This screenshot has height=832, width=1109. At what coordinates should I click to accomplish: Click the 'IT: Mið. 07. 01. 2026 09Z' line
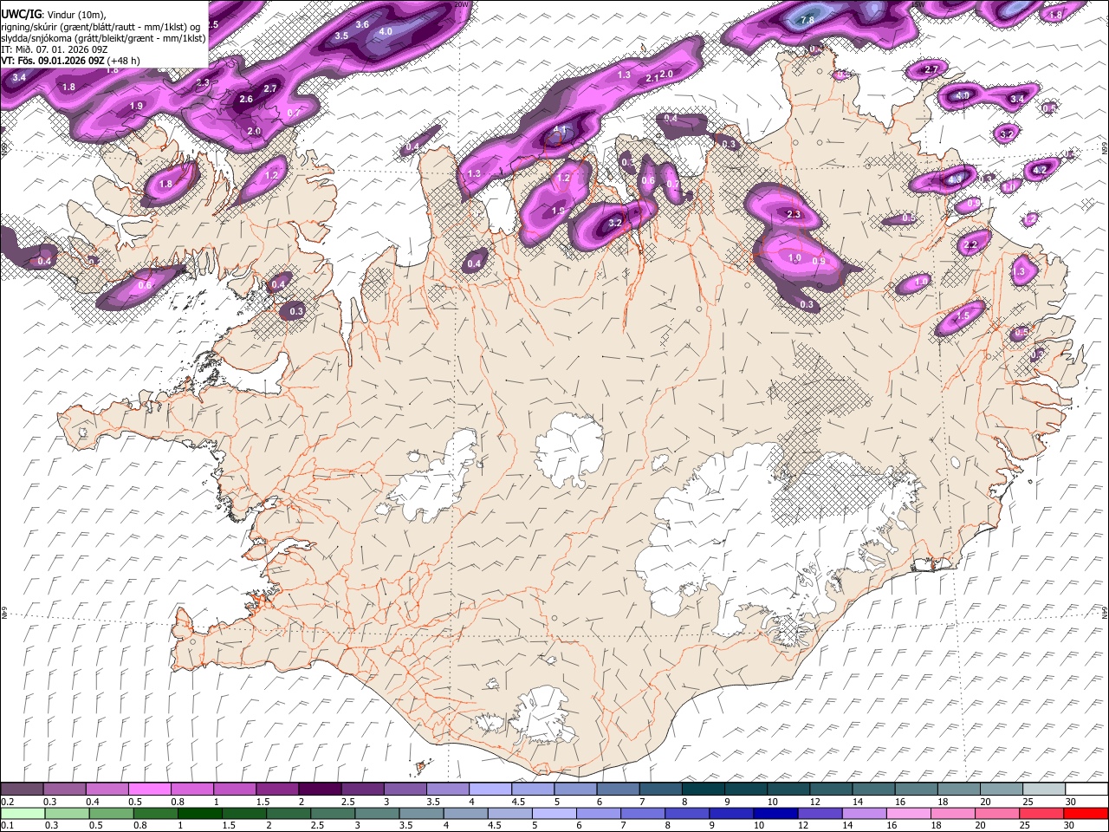coord(54,49)
